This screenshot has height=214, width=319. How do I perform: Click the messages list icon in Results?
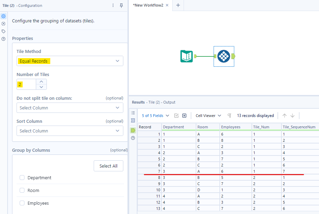(x=133, y=113)
